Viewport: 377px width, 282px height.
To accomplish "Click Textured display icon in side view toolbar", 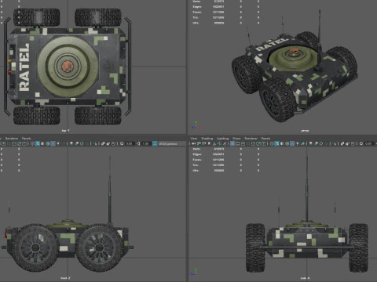I will 292,143.
